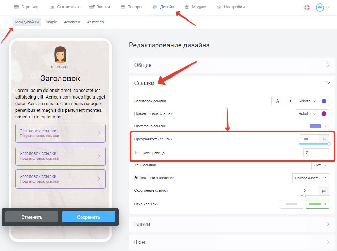Click the second preview link card
Image resolution: width=337 pixels, height=251 pixels.
[60, 156]
